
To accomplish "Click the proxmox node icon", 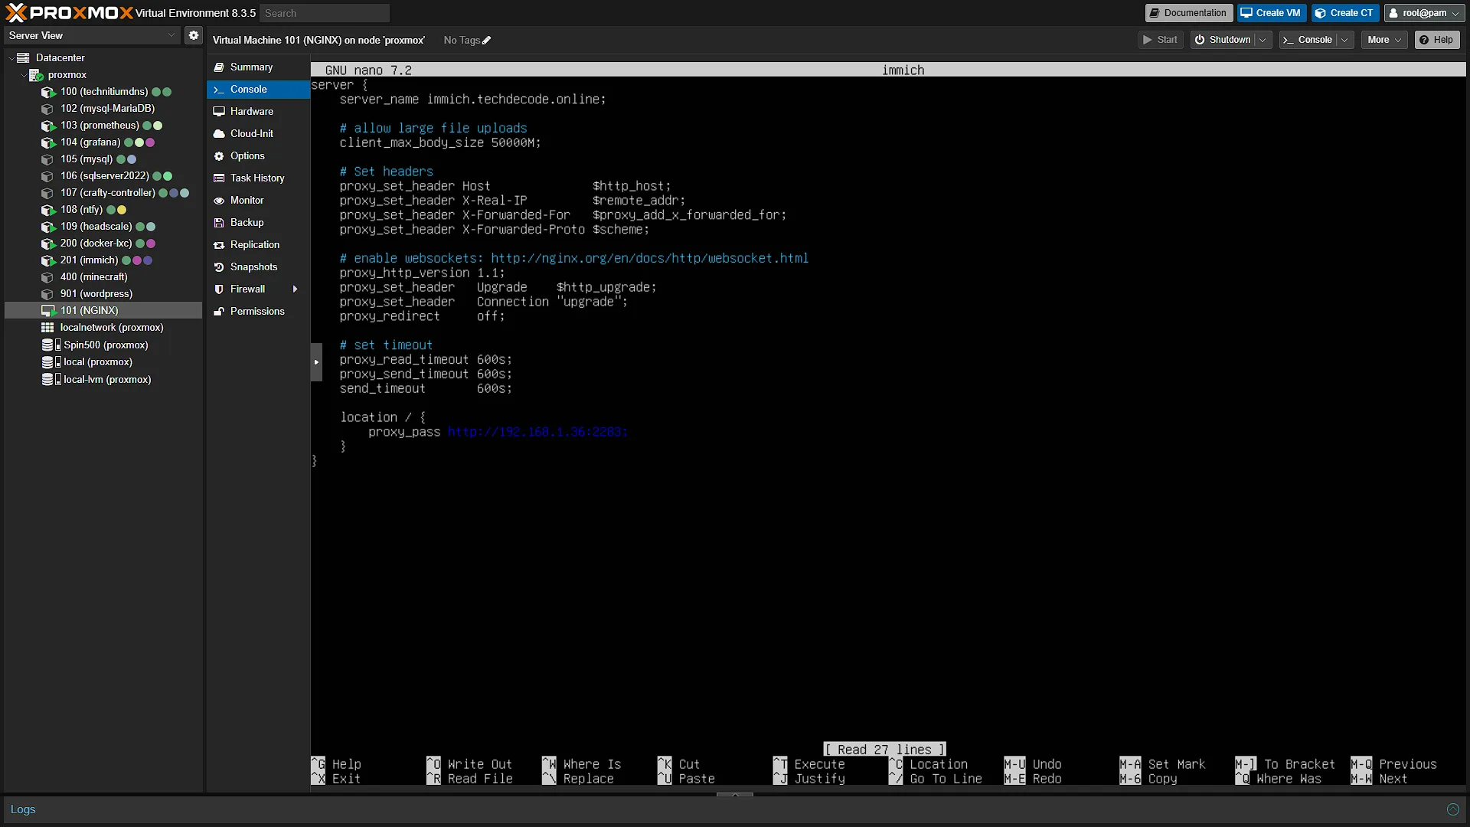I will click(36, 75).
